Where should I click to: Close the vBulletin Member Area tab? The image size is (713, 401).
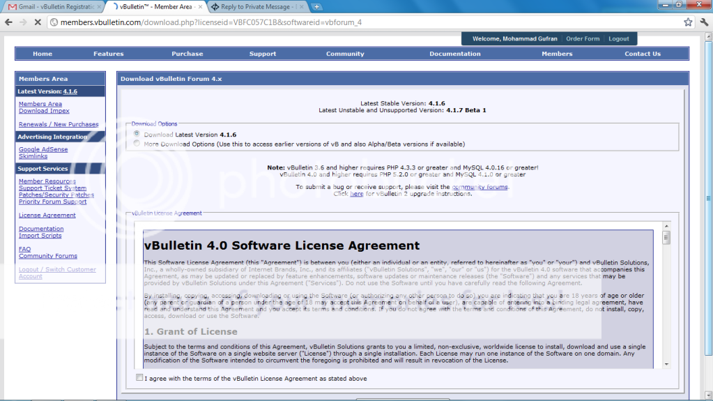pos(200,7)
